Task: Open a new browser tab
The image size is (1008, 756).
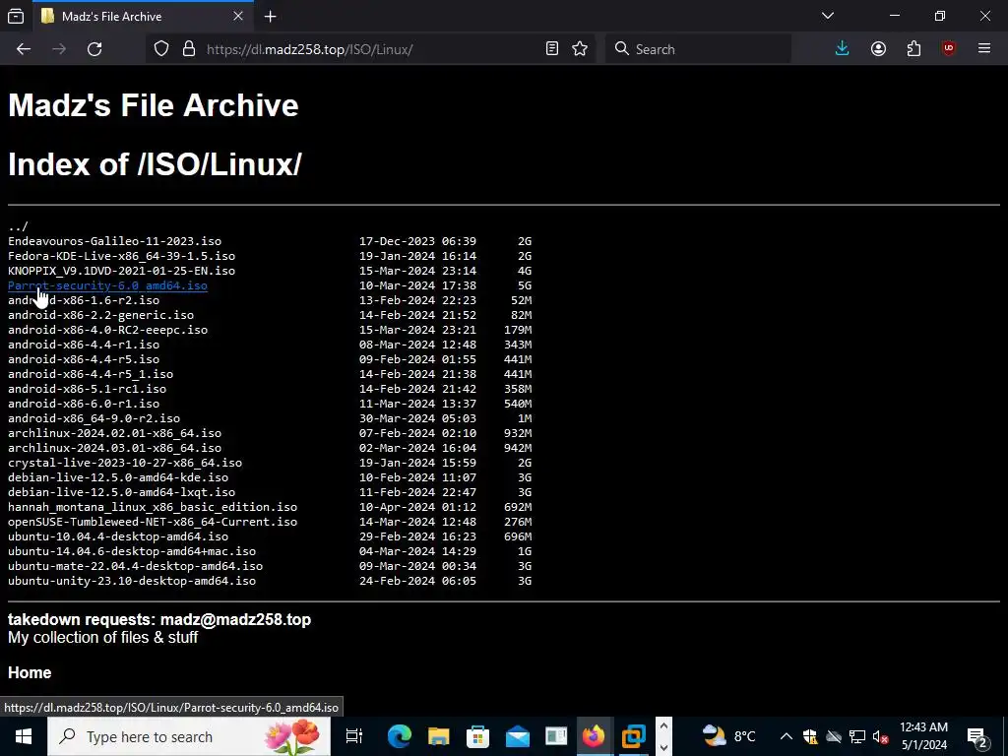Action: tap(271, 17)
